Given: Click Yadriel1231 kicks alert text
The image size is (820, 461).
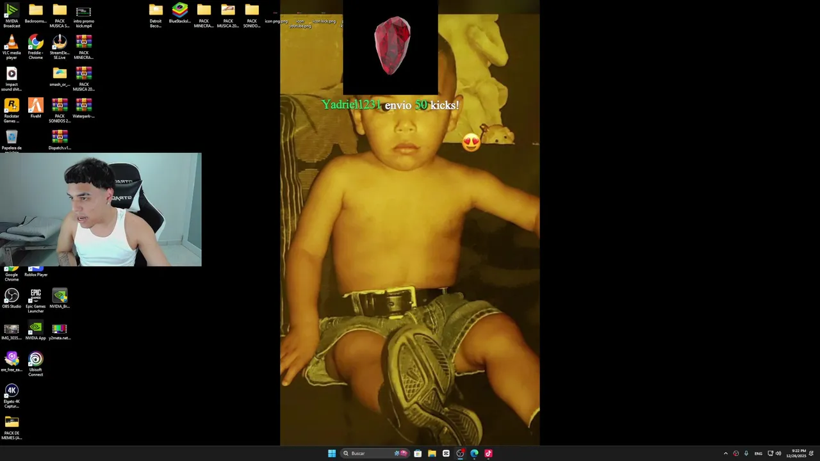Looking at the screenshot, I should [x=390, y=105].
